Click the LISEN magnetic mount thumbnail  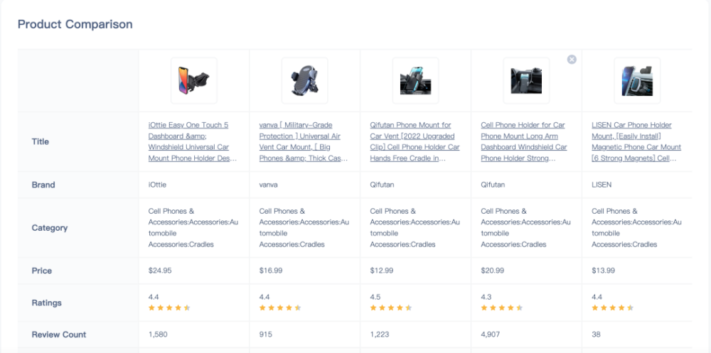point(637,81)
